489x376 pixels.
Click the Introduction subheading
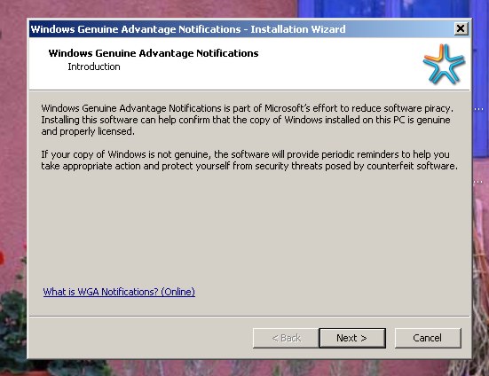[94, 67]
